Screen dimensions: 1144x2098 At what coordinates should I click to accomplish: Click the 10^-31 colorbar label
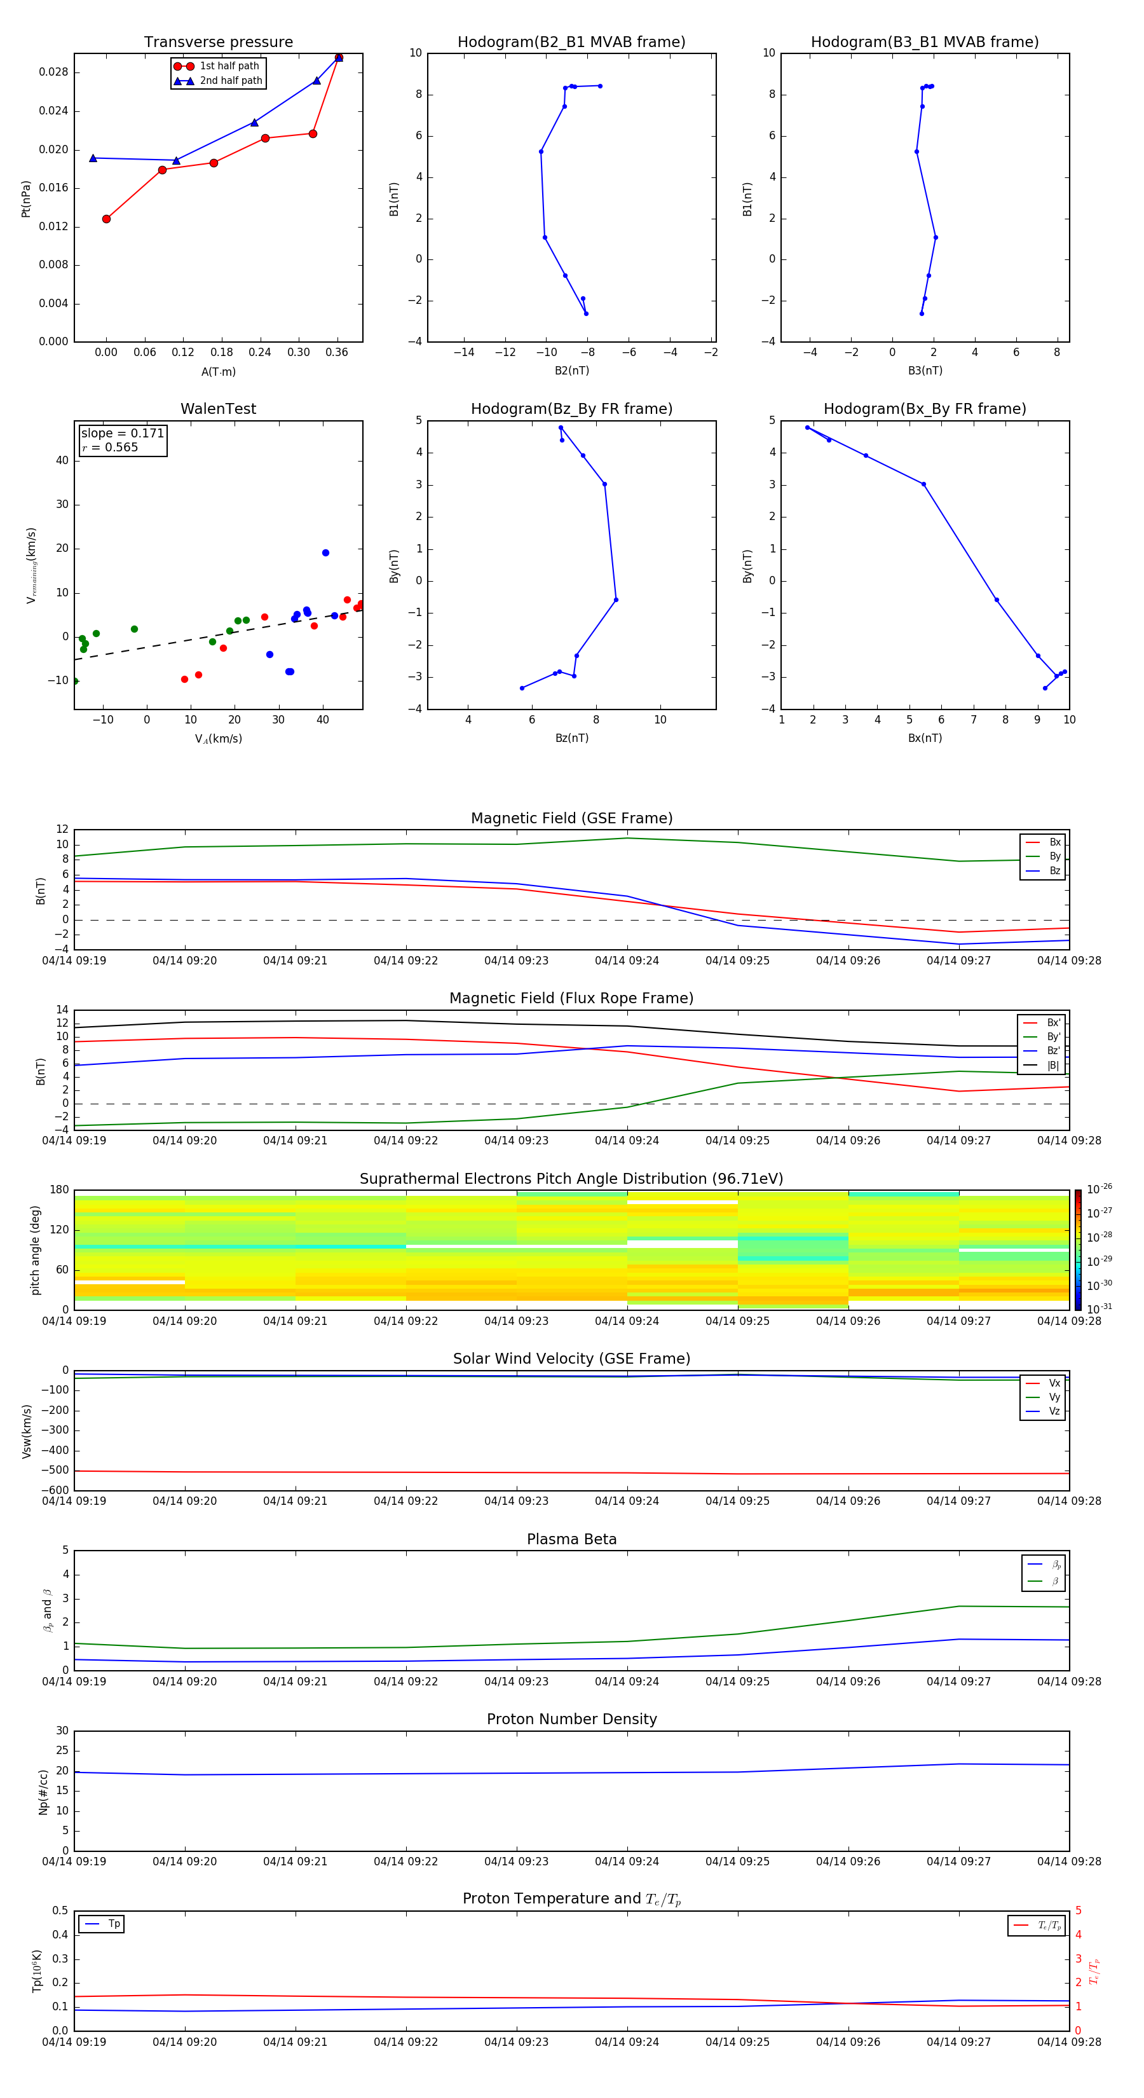tap(1100, 1309)
